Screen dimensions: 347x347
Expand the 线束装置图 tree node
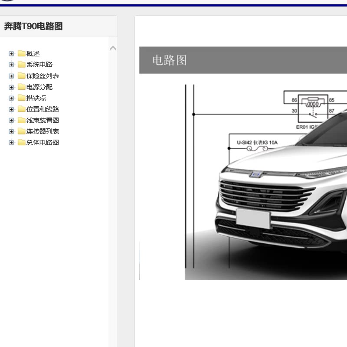coord(11,121)
